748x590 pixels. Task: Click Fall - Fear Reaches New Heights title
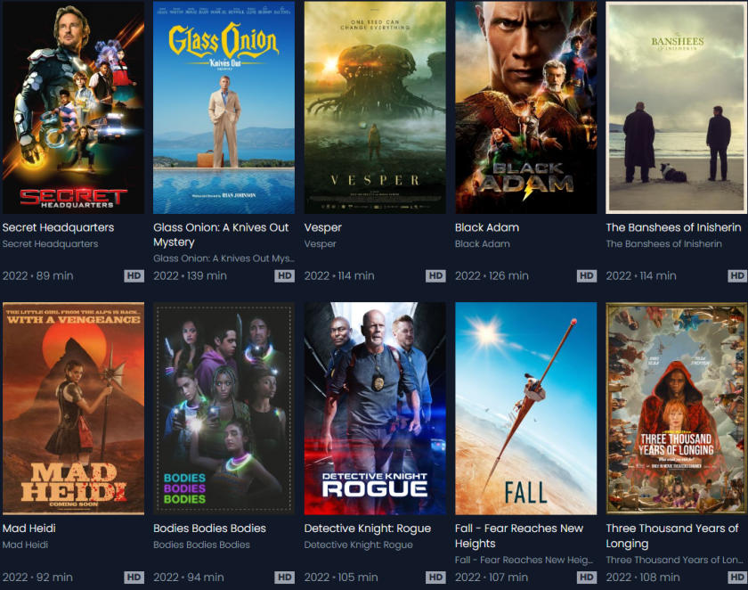[519, 536]
